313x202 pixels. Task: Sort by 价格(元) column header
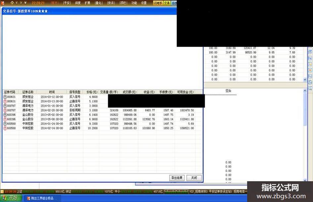[x=92, y=92]
